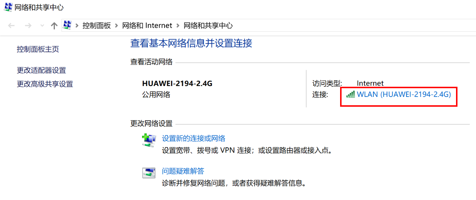476x200 pixels.
Task: Select 控制面板 in the address breadcrumb
Action: tap(97, 26)
